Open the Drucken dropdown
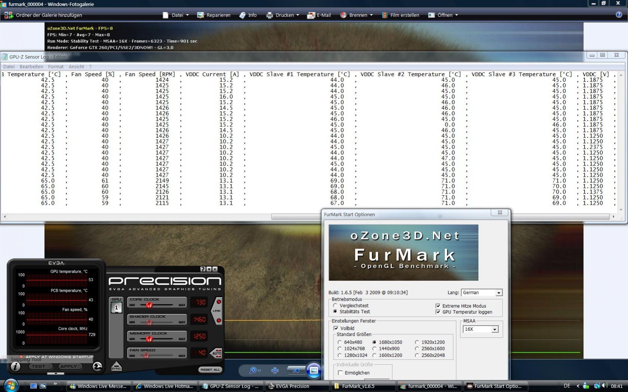This screenshot has height=392, width=628. tap(283, 15)
